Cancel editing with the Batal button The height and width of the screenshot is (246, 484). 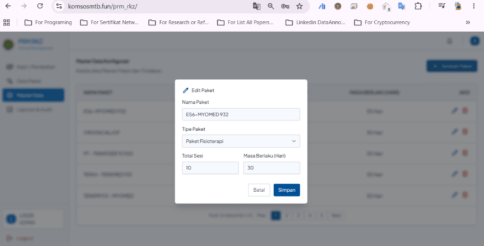(x=259, y=190)
